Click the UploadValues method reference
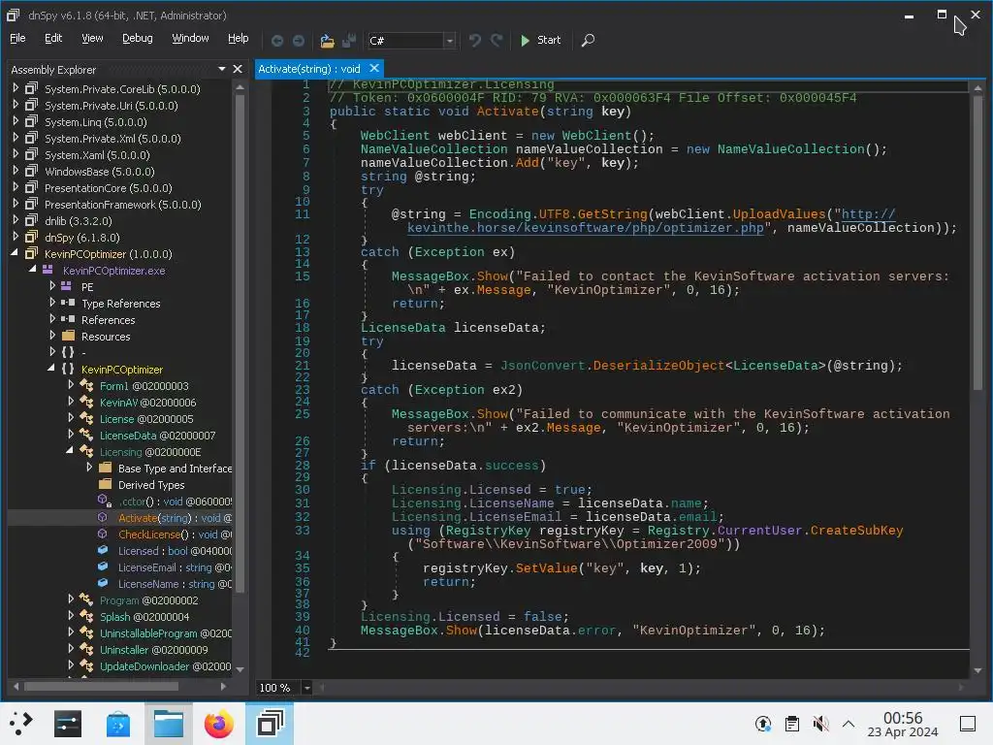993x745 pixels. [x=779, y=214]
